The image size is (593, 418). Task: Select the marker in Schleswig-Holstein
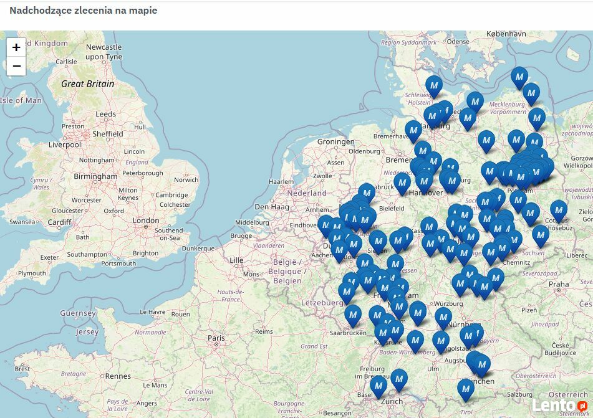click(x=435, y=85)
